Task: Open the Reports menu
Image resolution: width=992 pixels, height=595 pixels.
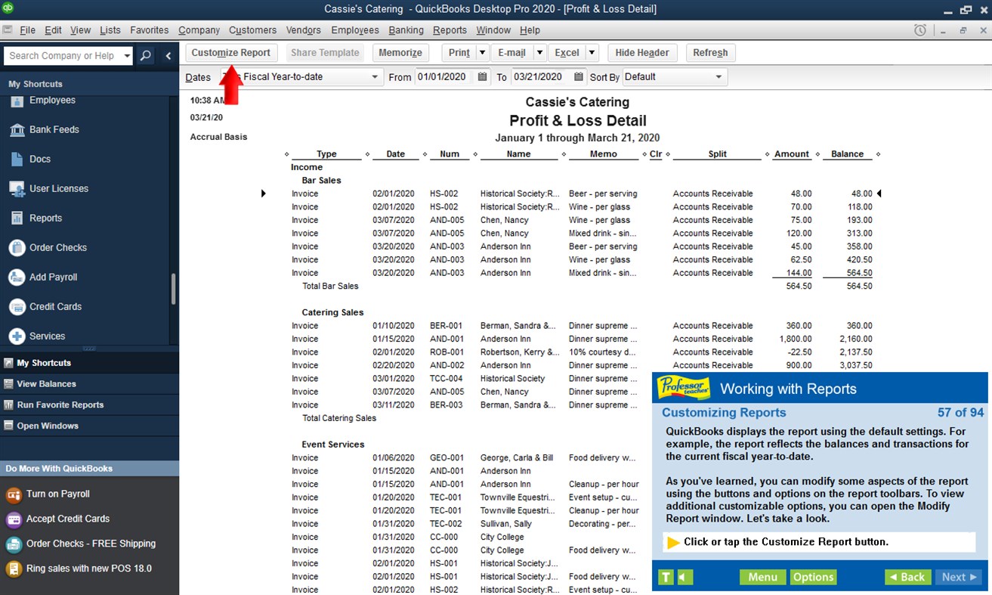Action: click(x=450, y=30)
